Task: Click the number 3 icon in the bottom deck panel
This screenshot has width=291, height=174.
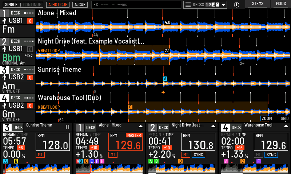Action: 7,128
